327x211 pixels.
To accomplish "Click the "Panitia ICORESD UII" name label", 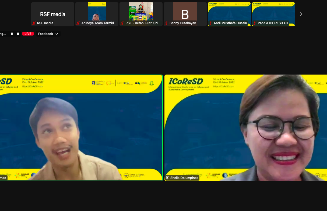I will coord(273,23).
